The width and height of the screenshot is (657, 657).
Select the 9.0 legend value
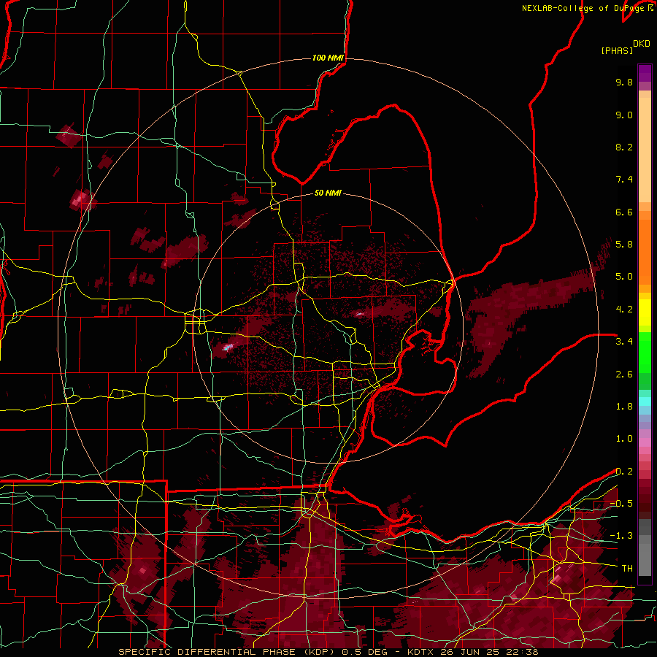click(x=624, y=115)
